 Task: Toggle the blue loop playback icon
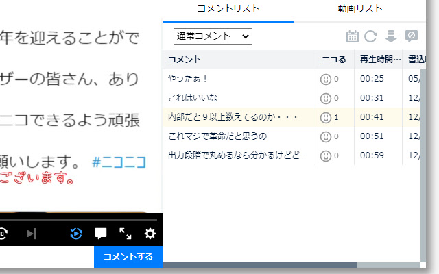click(76, 234)
